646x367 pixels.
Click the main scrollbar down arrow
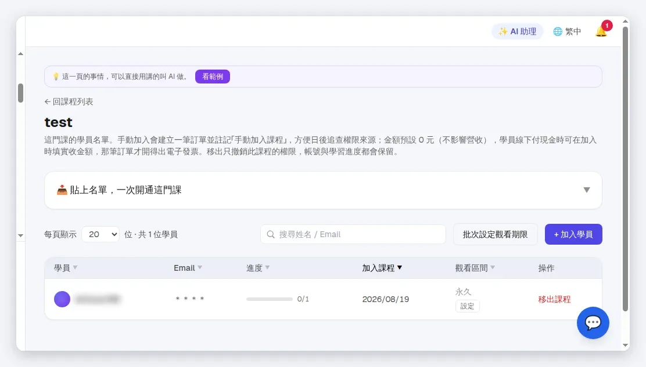click(x=626, y=345)
